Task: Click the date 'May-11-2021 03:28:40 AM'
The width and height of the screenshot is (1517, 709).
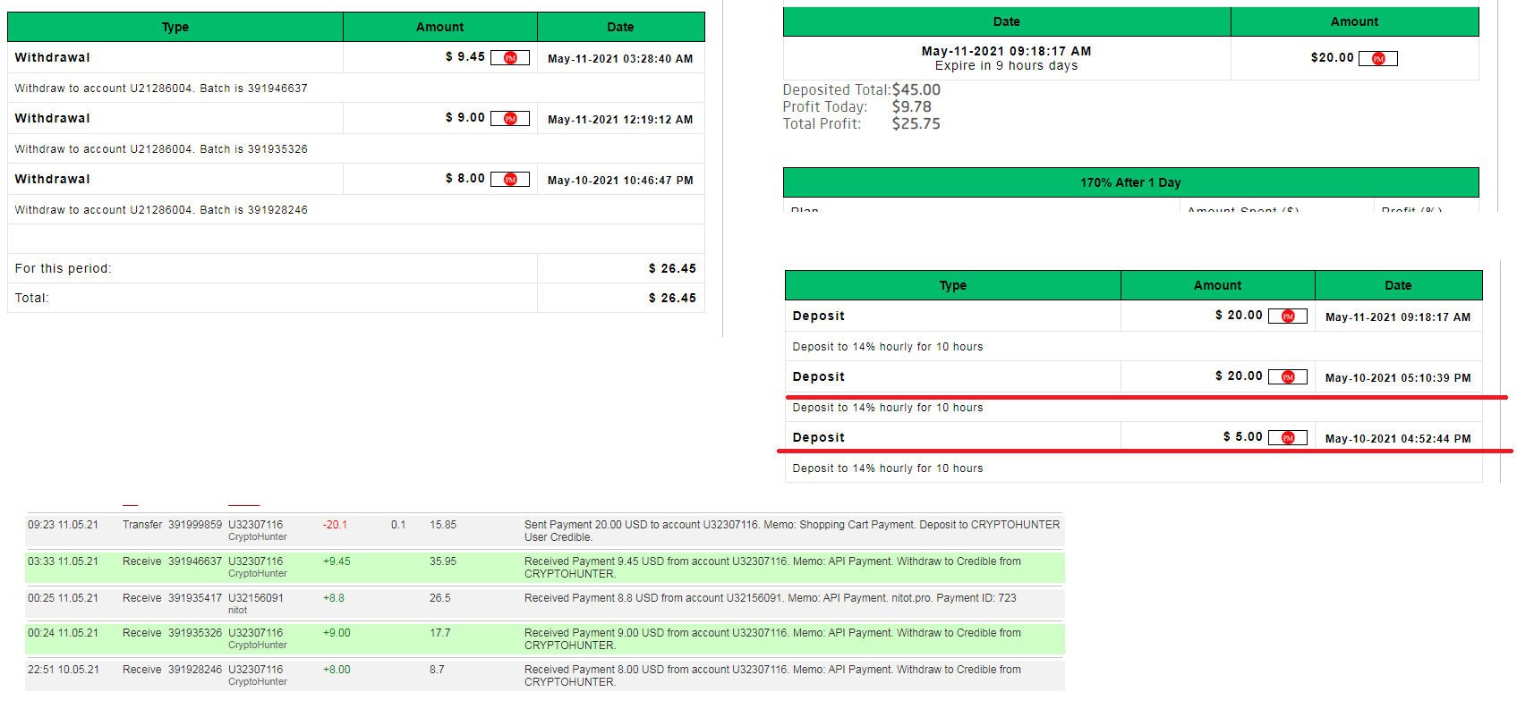Action: click(x=620, y=59)
